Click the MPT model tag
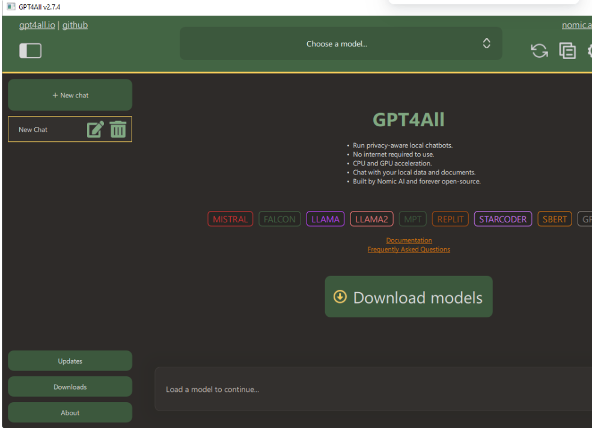The width and height of the screenshot is (592, 428). click(413, 219)
